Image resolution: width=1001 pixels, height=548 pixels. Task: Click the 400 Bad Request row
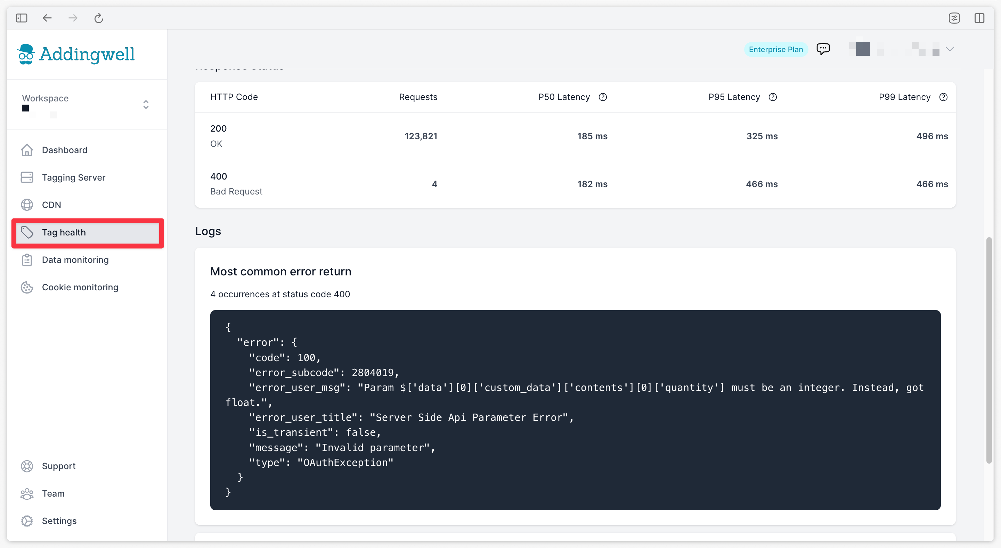574,184
